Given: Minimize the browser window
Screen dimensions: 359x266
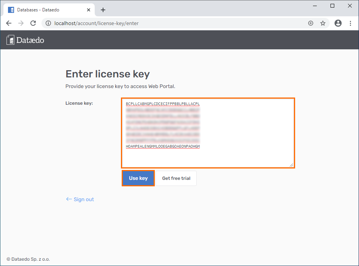Looking at the screenshot, I should (315, 6).
